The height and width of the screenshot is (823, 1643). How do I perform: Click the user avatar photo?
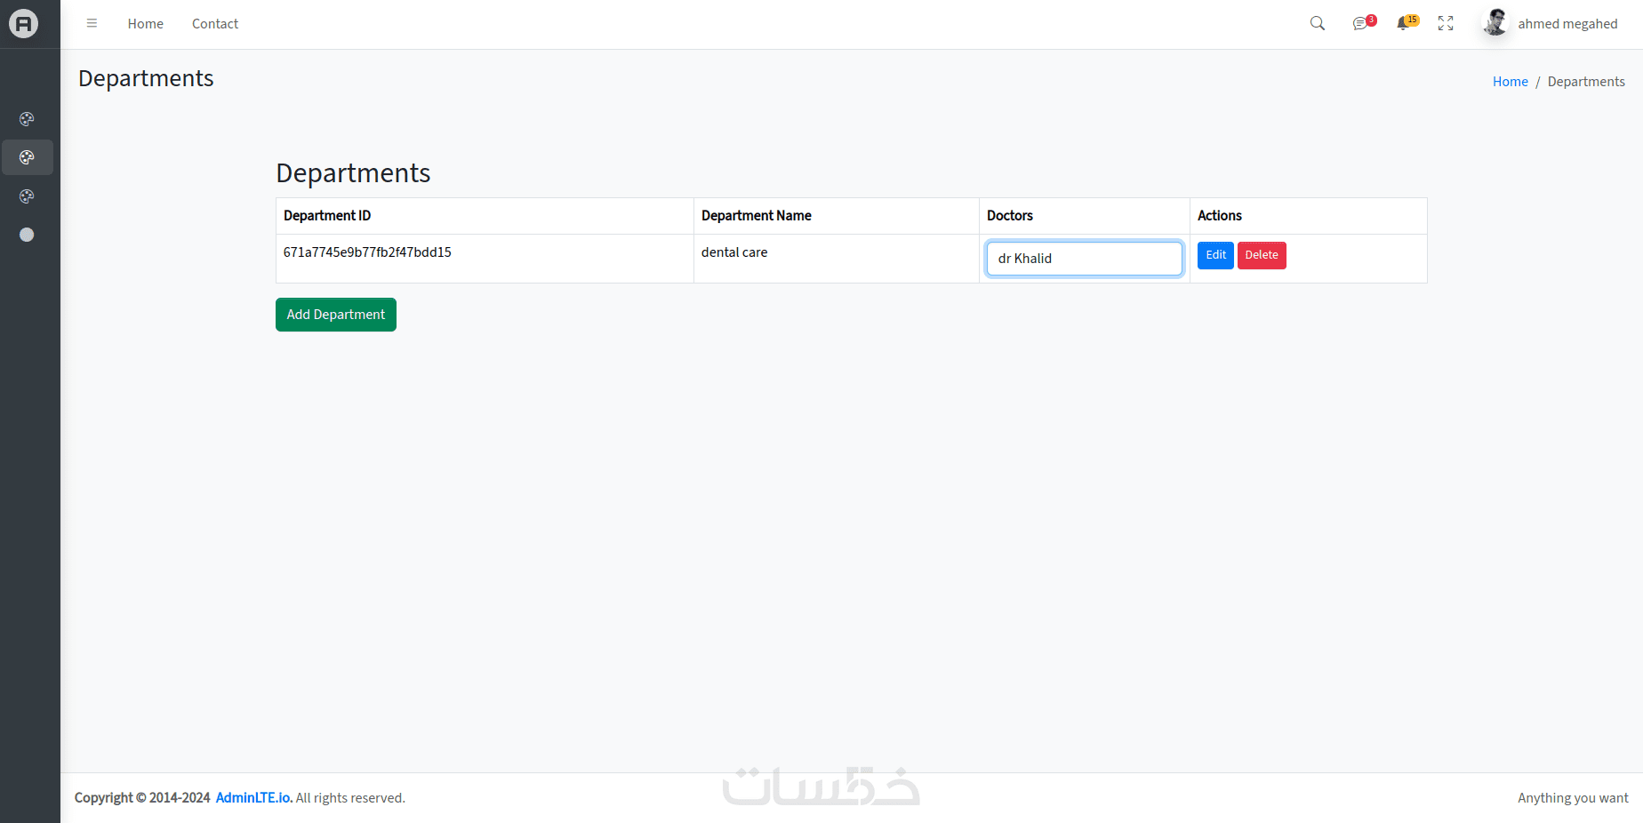(x=1495, y=23)
